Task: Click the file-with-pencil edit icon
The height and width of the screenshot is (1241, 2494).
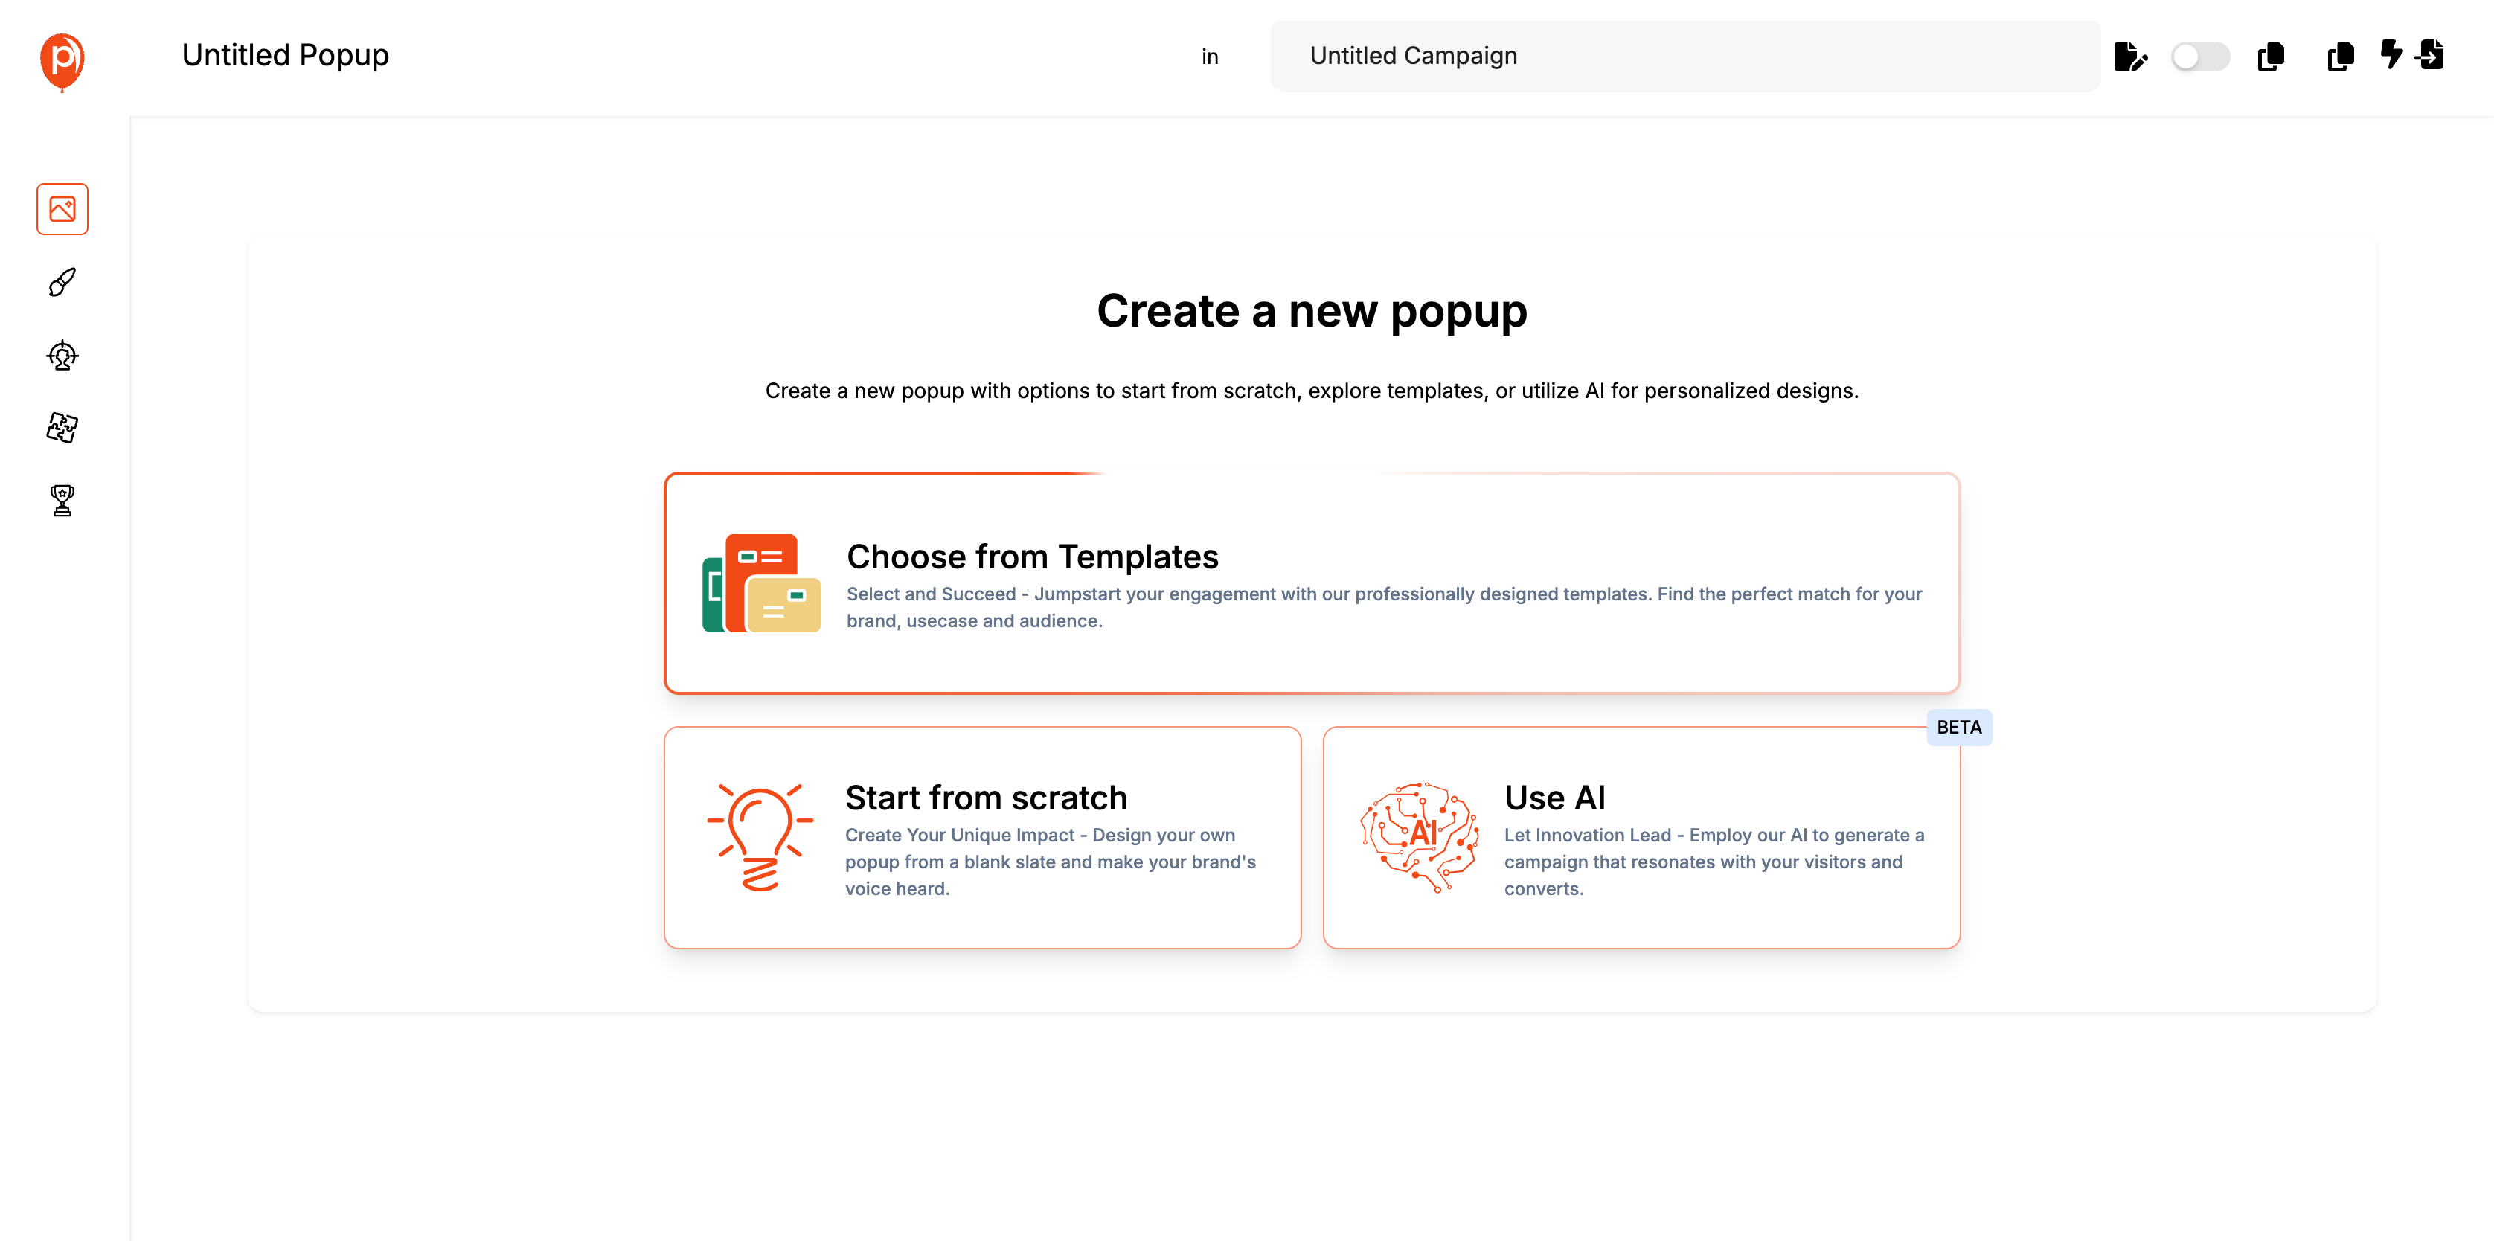Action: click(2129, 57)
